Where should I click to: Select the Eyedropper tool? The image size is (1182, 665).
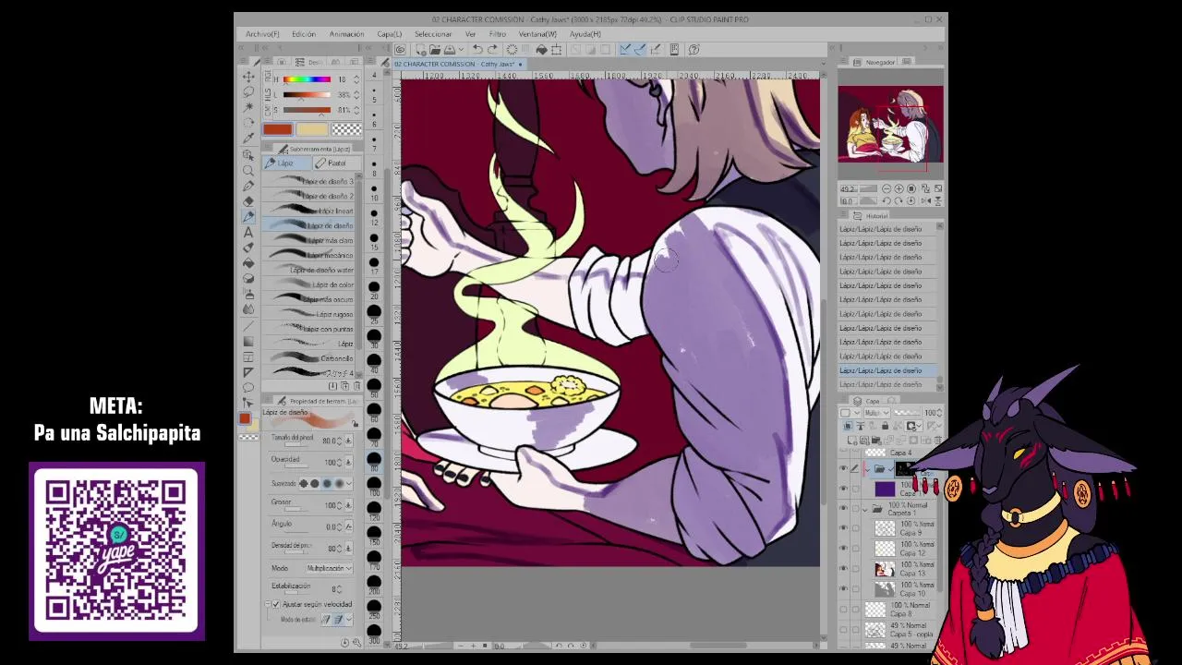click(248, 139)
